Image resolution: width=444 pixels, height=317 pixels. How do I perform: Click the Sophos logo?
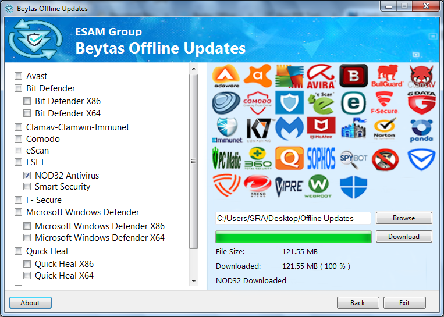(x=321, y=158)
